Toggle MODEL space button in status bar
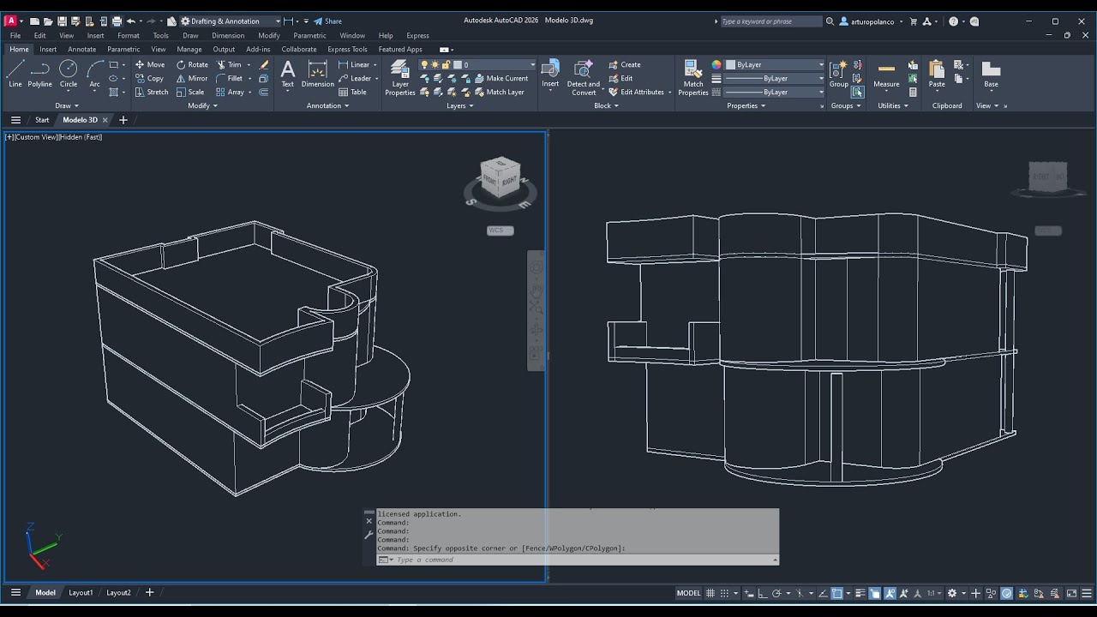 click(x=688, y=593)
